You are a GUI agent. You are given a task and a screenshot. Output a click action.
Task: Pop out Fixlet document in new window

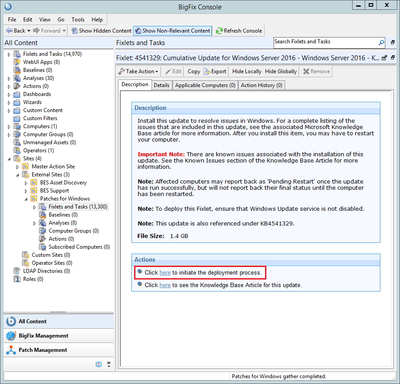(384, 58)
